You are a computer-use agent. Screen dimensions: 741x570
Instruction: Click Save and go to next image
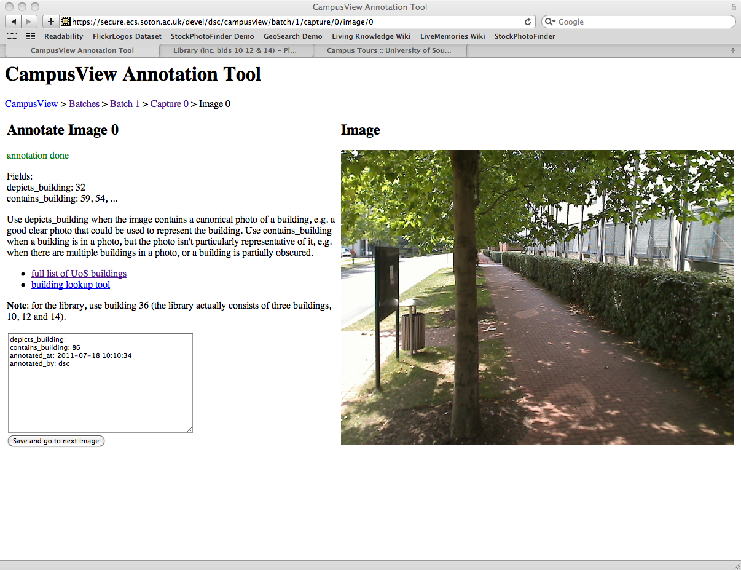pyautogui.click(x=56, y=441)
